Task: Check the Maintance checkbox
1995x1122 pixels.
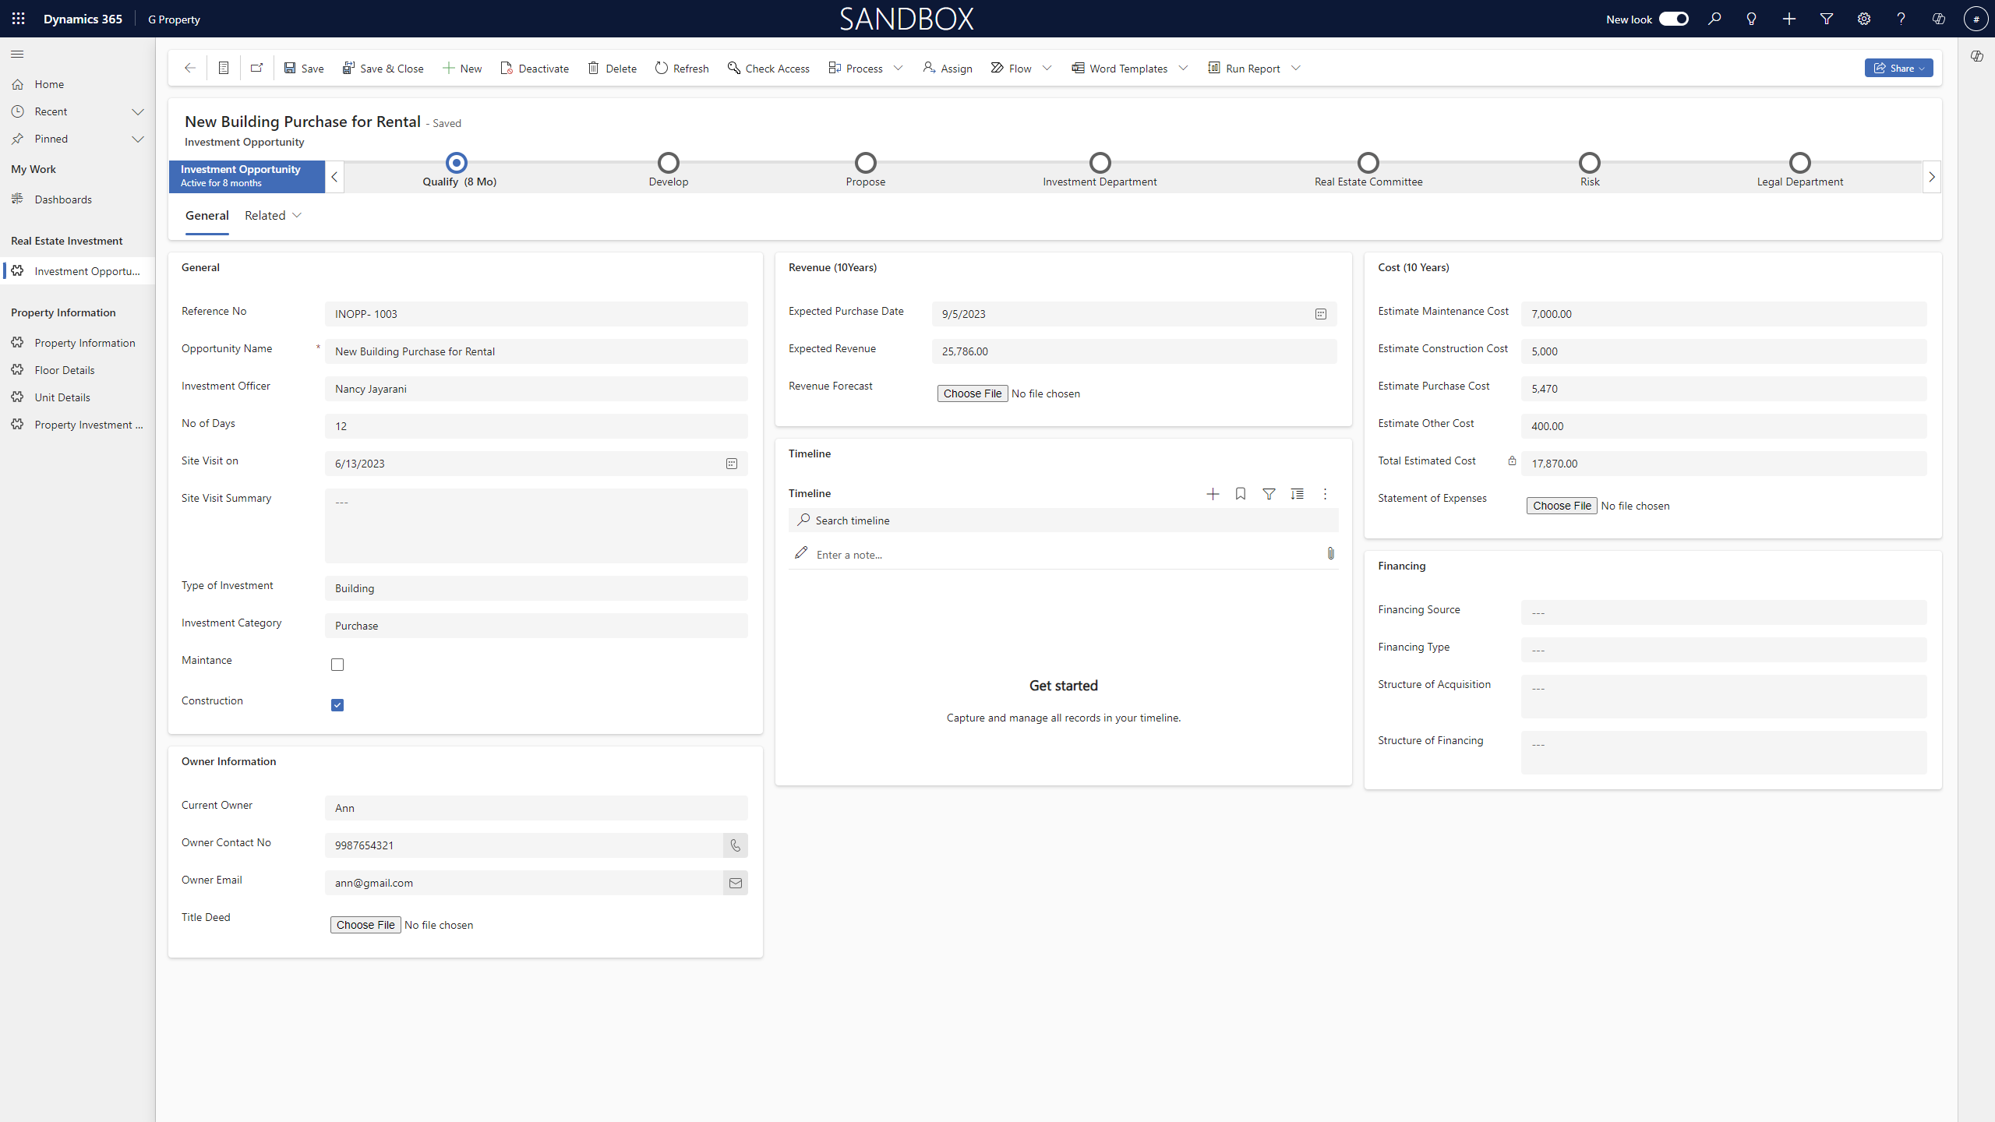Action: click(x=337, y=665)
